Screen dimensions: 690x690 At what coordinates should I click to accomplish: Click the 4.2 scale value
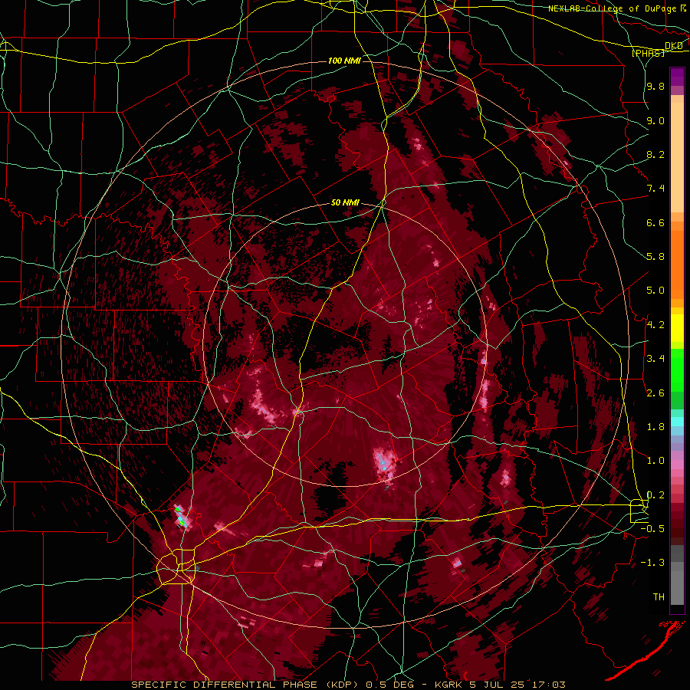click(655, 325)
